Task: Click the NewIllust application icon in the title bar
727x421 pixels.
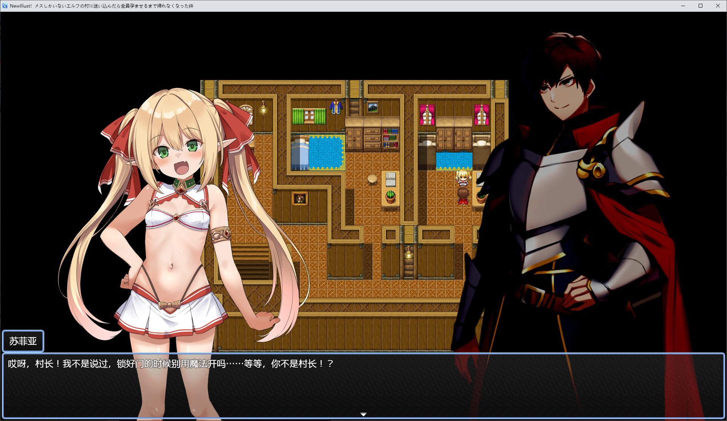Action: coord(4,6)
